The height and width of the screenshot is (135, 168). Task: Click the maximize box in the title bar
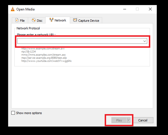pyautogui.click(x=137, y=9)
